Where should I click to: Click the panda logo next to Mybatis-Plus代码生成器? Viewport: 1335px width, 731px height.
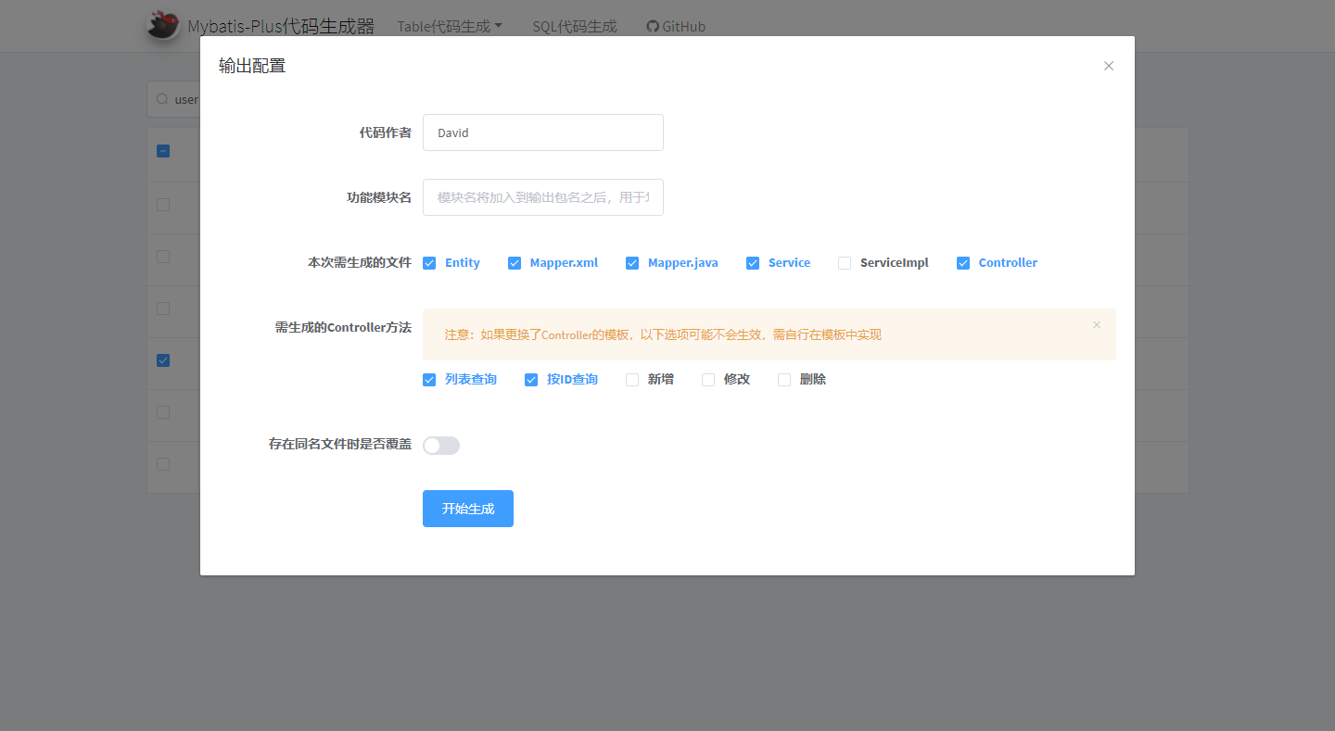tap(162, 26)
